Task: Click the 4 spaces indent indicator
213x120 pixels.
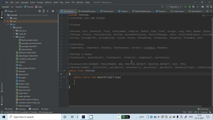Action: pos(204,112)
